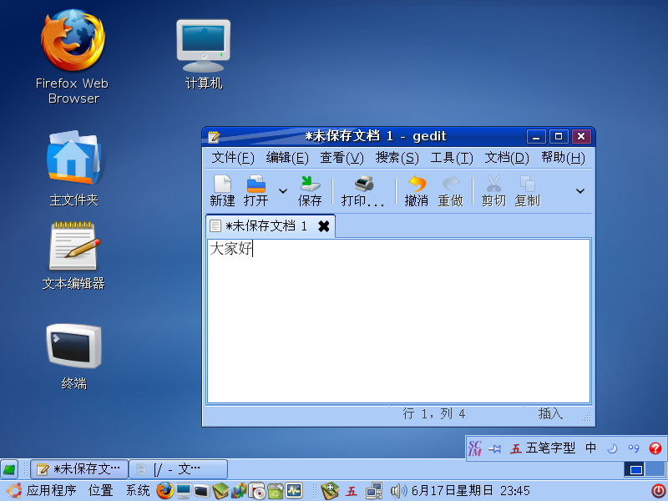The width and height of the screenshot is (668, 501).
Task: Open the 搜索(S) menu
Action: 397,158
